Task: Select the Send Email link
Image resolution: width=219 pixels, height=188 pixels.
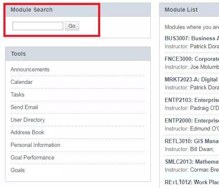Action: pos(24,107)
